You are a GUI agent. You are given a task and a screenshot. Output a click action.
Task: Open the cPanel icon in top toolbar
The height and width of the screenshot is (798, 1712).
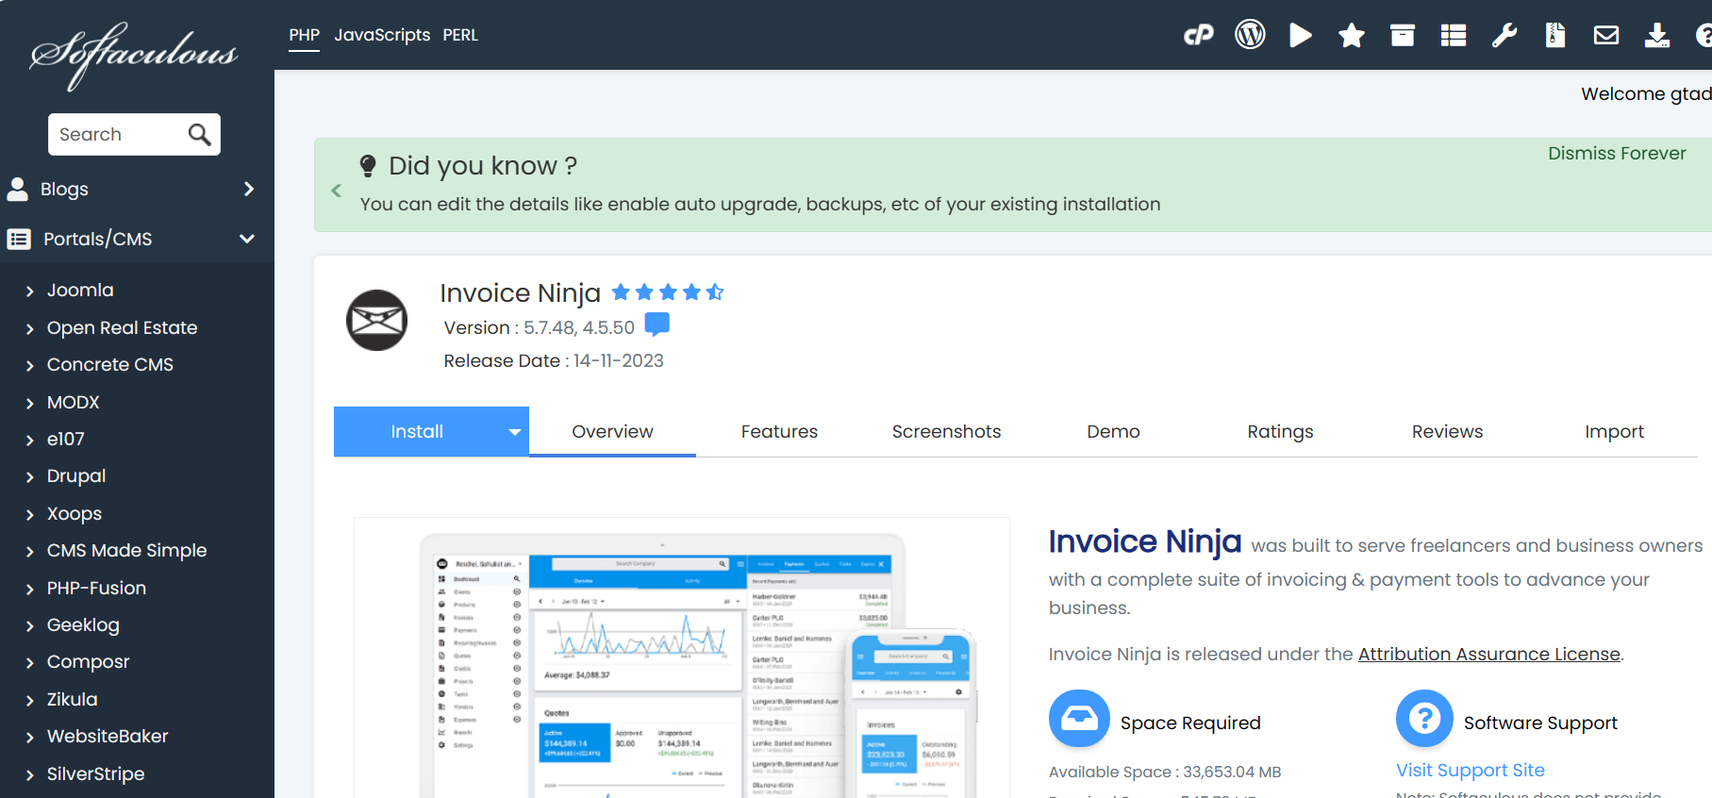pyautogui.click(x=1199, y=36)
